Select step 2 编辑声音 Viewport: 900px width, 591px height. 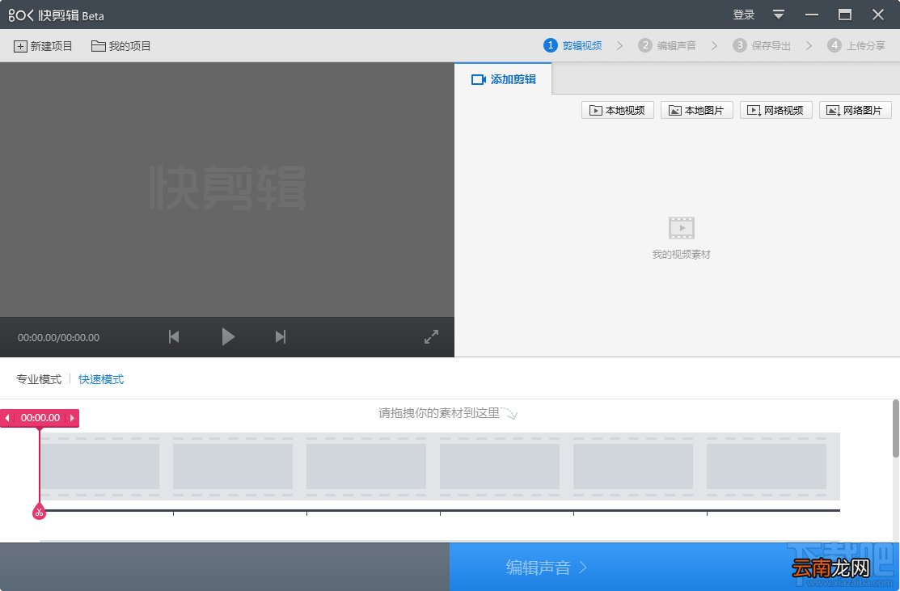click(668, 45)
